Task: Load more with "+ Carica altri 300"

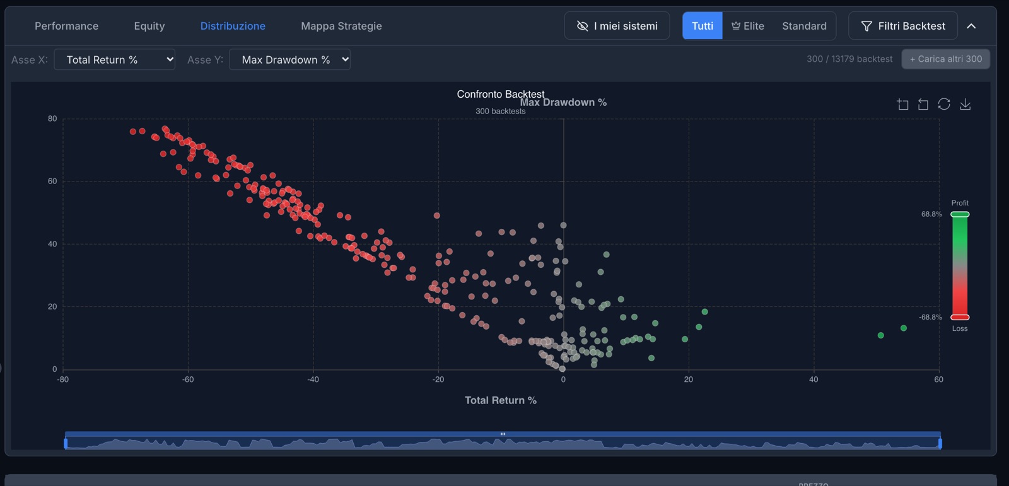Action: [946, 59]
